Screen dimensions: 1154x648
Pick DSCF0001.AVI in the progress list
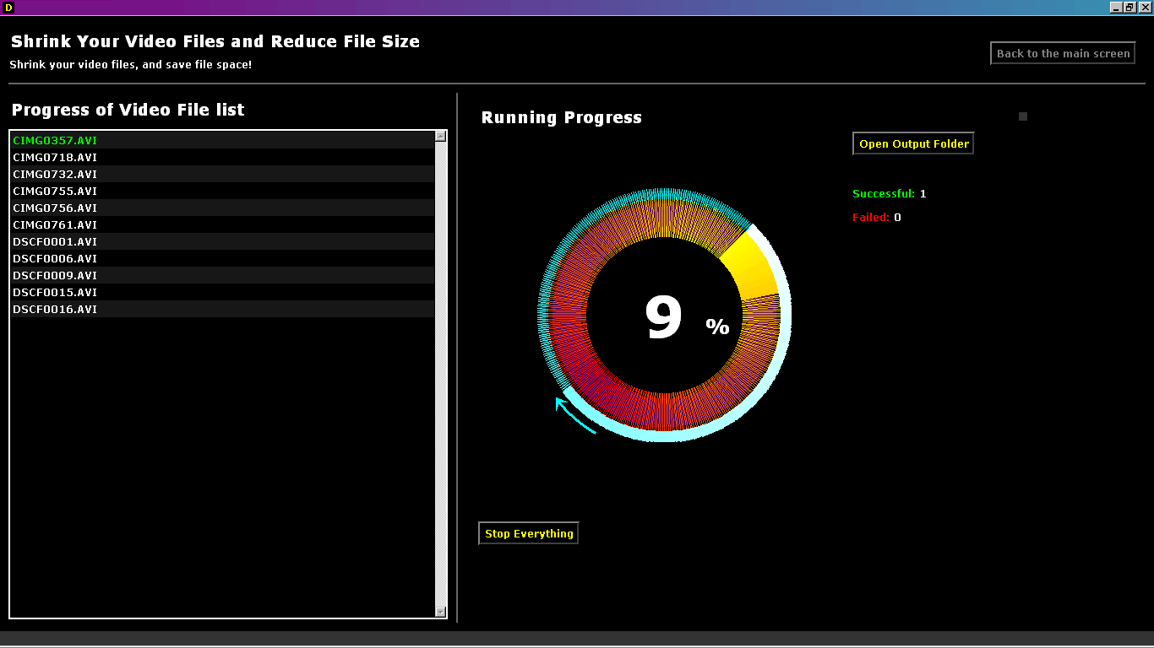222,241
